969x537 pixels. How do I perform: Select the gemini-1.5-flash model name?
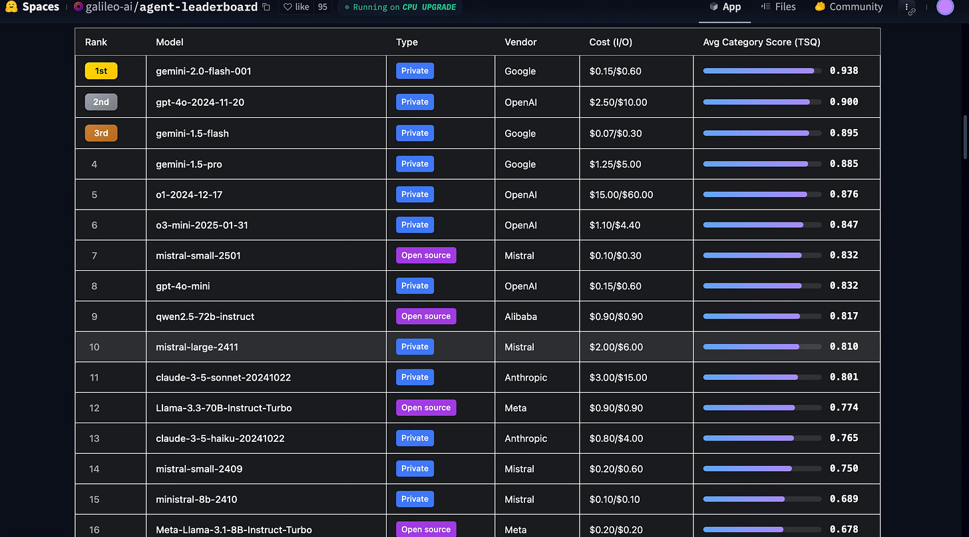click(192, 133)
